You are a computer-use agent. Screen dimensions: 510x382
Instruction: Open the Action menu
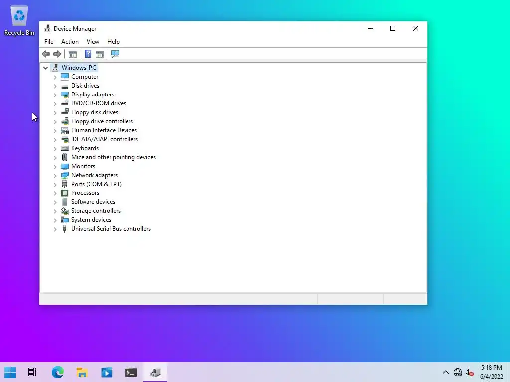(x=70, y=42)
